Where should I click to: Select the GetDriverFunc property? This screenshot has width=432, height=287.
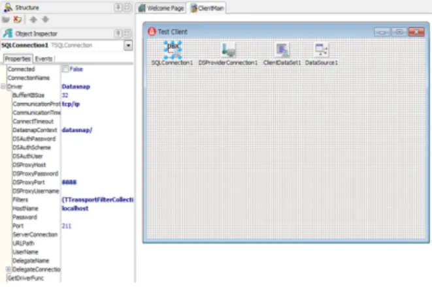coord(25,279)
